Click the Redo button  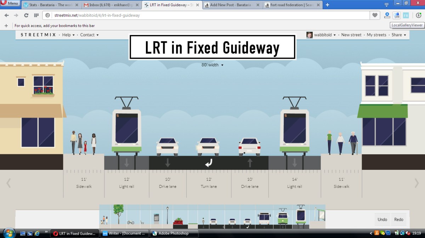click(398, 219)
